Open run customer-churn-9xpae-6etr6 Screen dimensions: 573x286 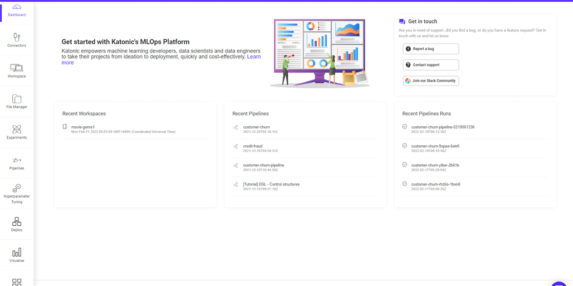(435, 146)
